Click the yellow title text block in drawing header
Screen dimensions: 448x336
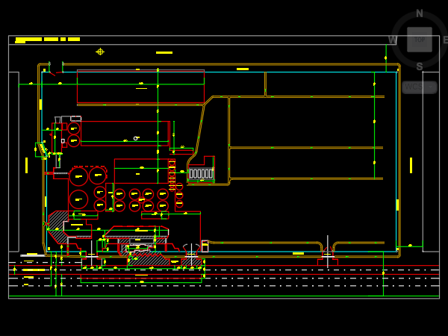coord(48,39)
